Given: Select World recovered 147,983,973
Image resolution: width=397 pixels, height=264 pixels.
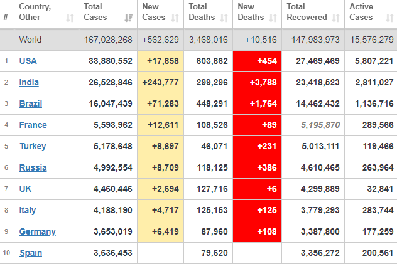Looking at the screenshot, I should tap(315, 40).
